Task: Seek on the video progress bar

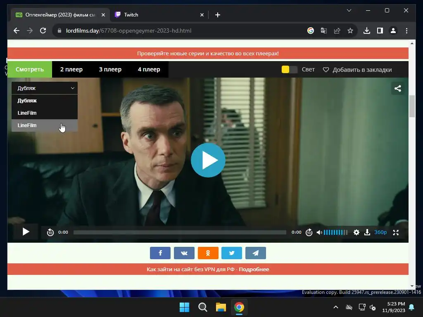Action: click(x=180, y=232)
